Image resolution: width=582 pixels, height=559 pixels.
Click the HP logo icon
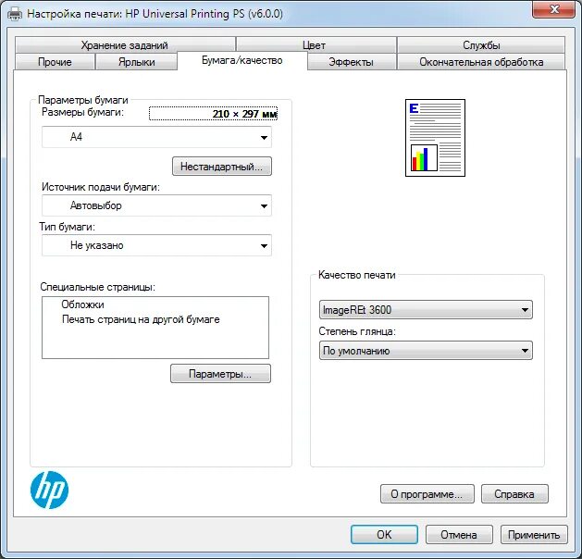[49, 491]
